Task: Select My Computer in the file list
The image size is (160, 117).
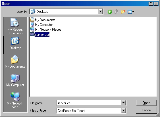Action: tap(41, 25)
